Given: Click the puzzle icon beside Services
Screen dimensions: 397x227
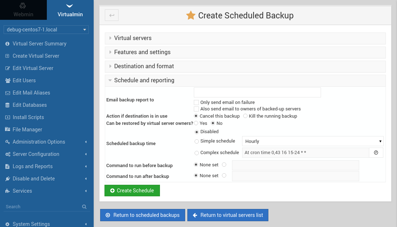Looking at the screenshot, I should click(x=7, y=191).
